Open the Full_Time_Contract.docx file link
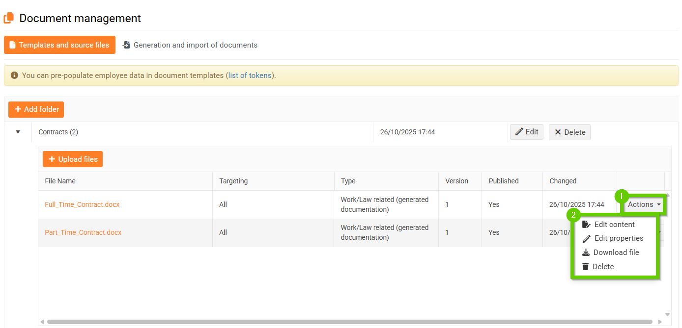682x328 pixels. tap(82, 204)
